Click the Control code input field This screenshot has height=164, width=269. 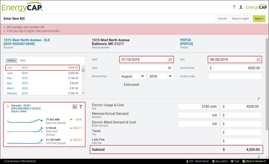tap(235, 76)
